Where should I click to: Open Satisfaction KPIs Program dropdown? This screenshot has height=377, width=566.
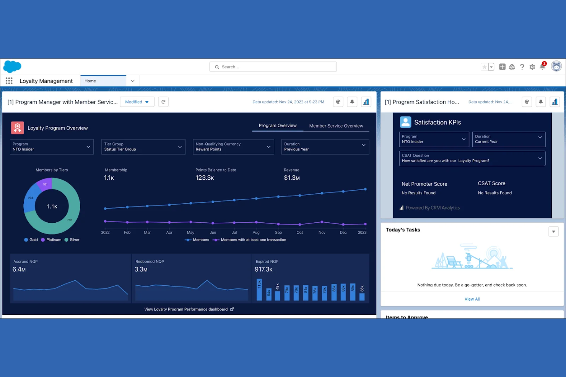[x=434, y=139]
